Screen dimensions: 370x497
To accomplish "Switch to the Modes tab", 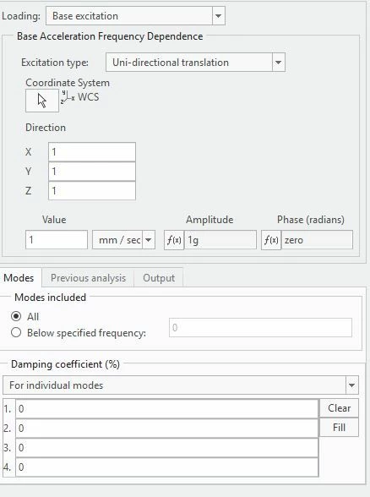I will pyautogui.click(x=19, y=278).
